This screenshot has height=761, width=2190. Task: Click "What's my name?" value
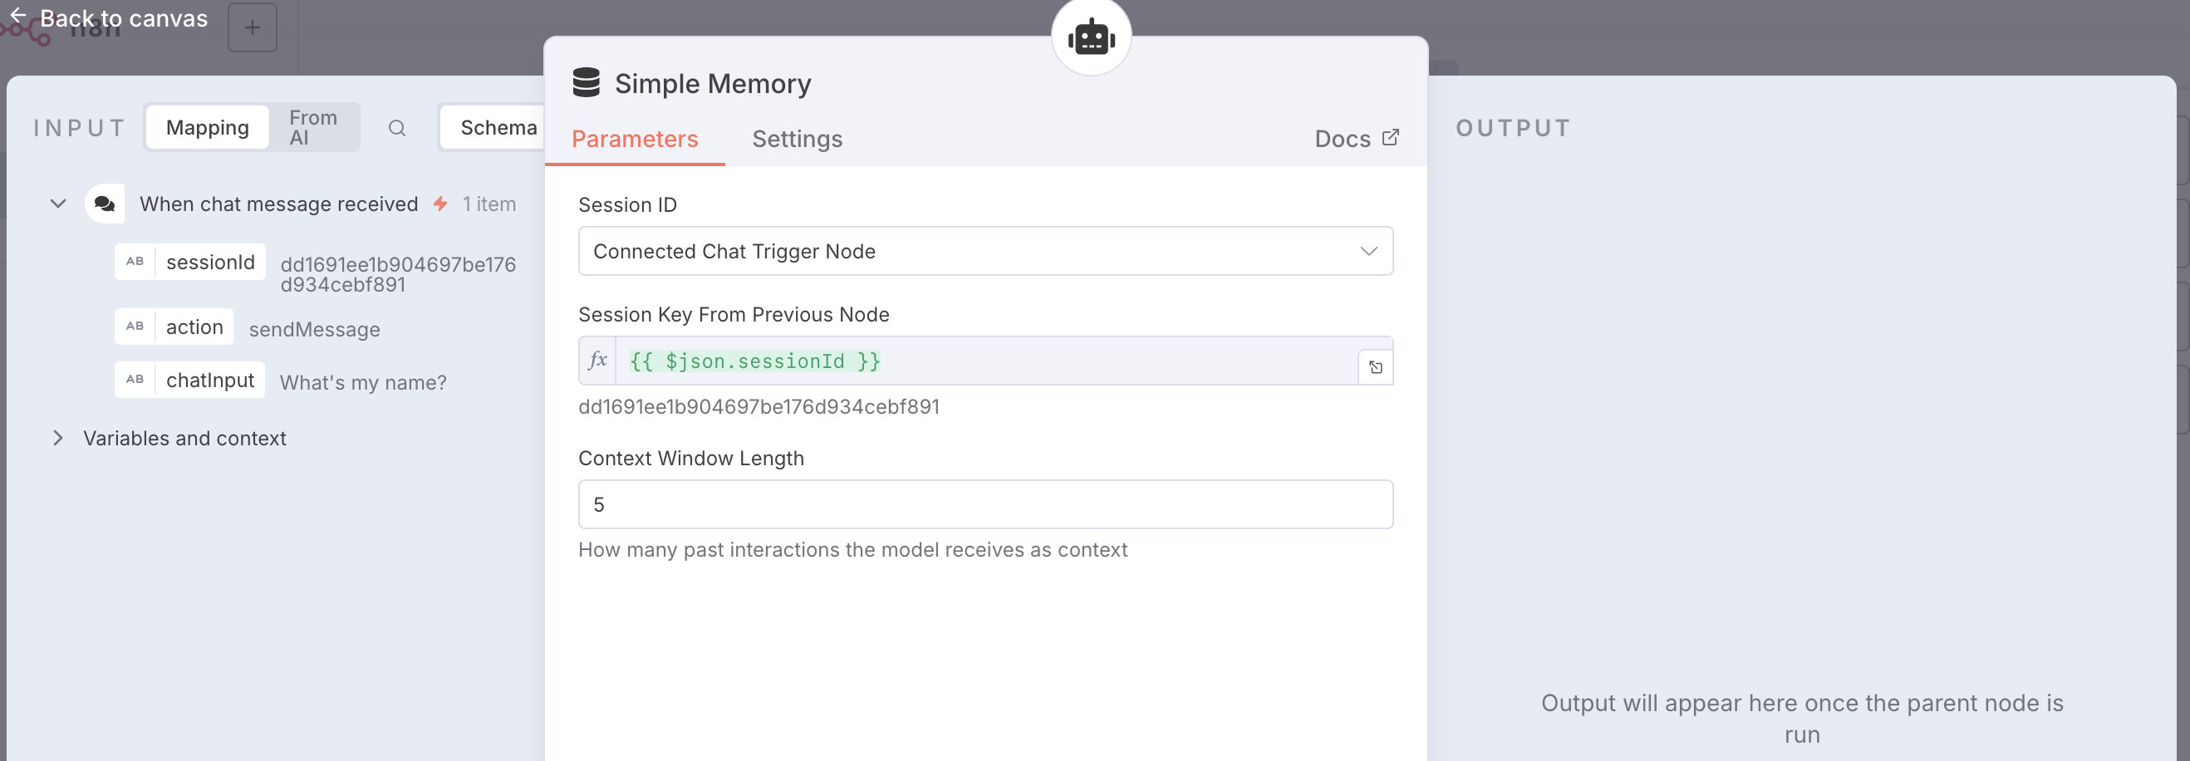tap(363, 383)
